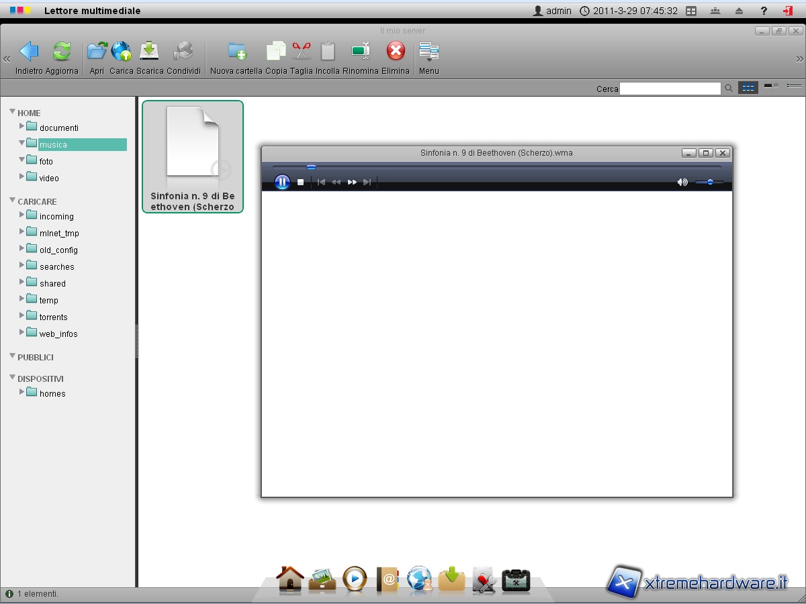This screenshot has height=604, width=806.
Task: Click the player volume slider
Action: click(x=709, y=182)
